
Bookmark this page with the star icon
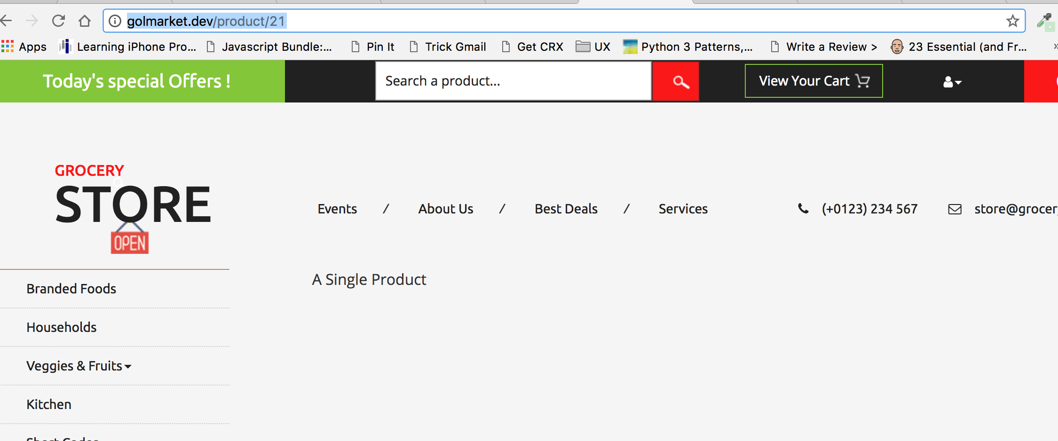tap(1012, 21)
